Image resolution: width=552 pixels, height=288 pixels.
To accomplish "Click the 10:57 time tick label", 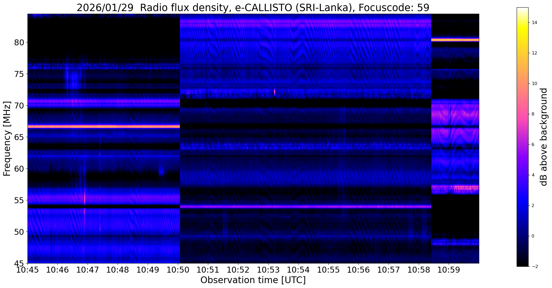I will click(389, 270).
